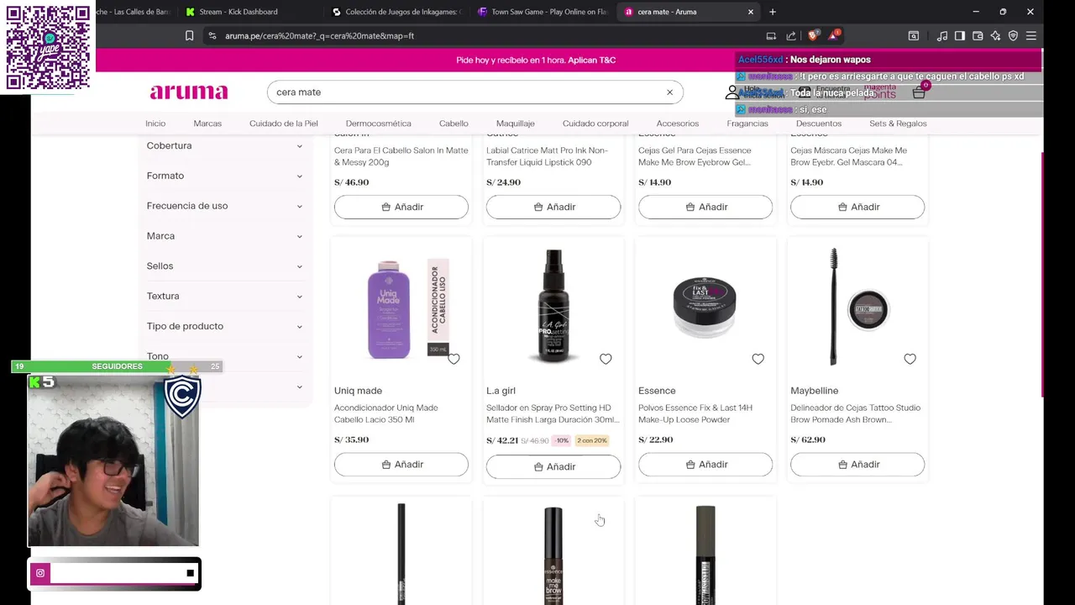The width and height of the screenshot is (1075, 605).
Task: Open the Accesorios menu item
Action: coord(678,124)
